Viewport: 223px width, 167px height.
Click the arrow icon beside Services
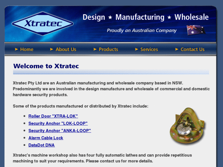coord(136,49)
